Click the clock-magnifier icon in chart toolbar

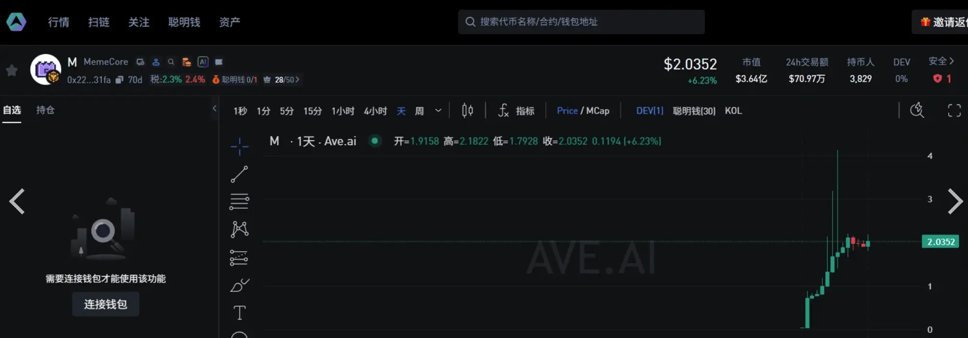[917, 110]
